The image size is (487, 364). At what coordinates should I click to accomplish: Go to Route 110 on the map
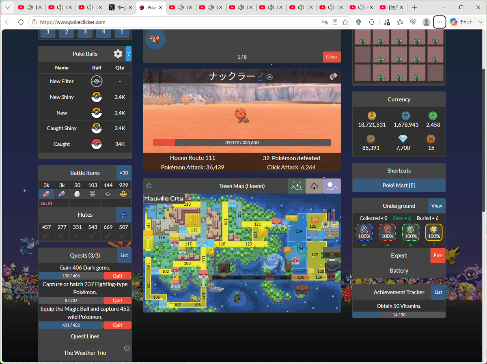point(204,259)
